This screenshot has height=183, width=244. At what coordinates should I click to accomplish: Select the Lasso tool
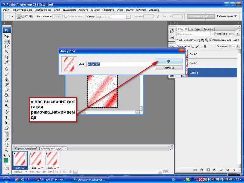[x=6, y=47]
